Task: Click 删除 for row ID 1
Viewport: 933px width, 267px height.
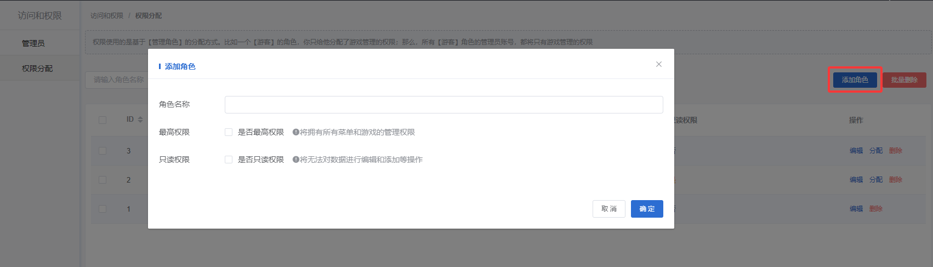Action: [x=876, y=209]
